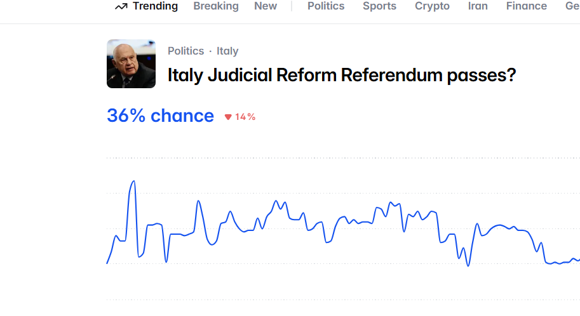
Task: Click the red down-triangle icon
Action: [228, 117]
